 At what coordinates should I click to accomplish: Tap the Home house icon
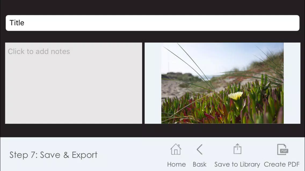pyautogui.click(x=176, y=149)
